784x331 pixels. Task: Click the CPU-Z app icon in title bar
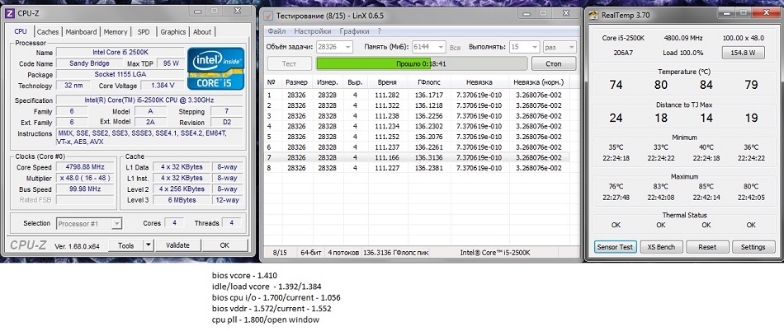pyautogui.click(x=10, y=13)
